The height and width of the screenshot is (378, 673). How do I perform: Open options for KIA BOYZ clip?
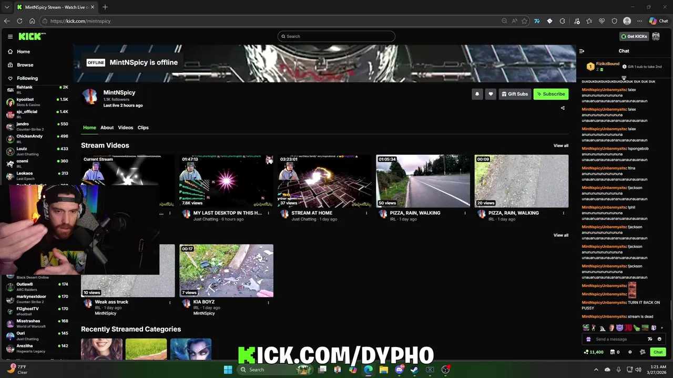pyautogui.click(x=268, y=302)
